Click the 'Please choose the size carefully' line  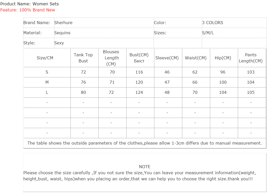tap(140, 173)
